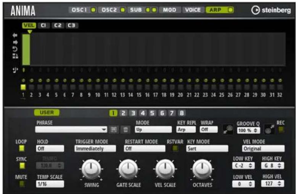Toggle the SYNC switch
Screen dimensions: 296x194
pyautogui.click(x=22, y=166)
